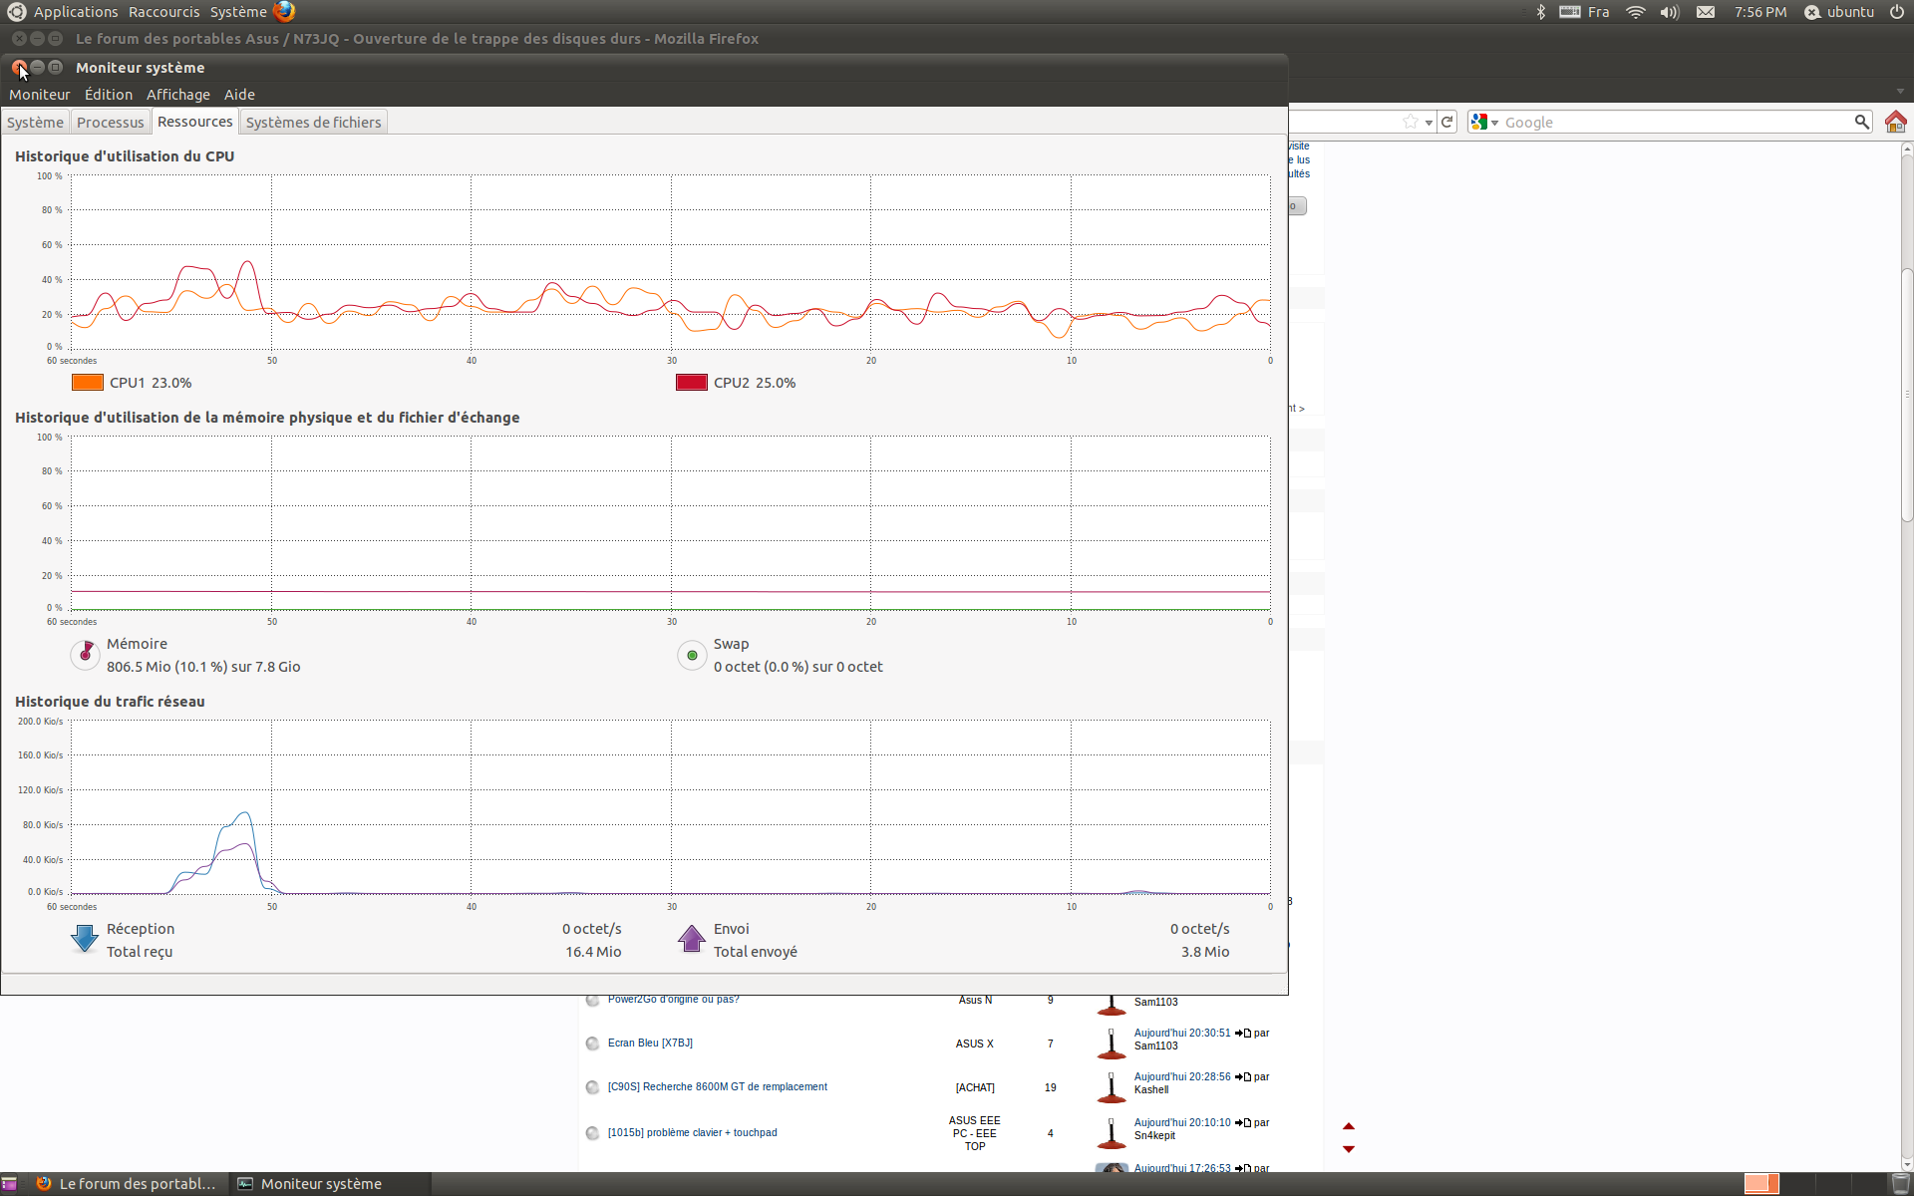Click the search magnifier icon
Viewport: 1914px width, 1196px height.
tap(1861, 122)
